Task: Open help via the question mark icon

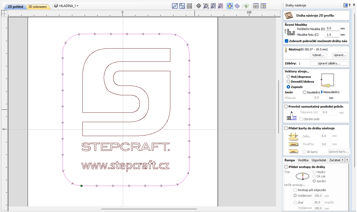Action: pyautogui.click(x=350, y=5)
